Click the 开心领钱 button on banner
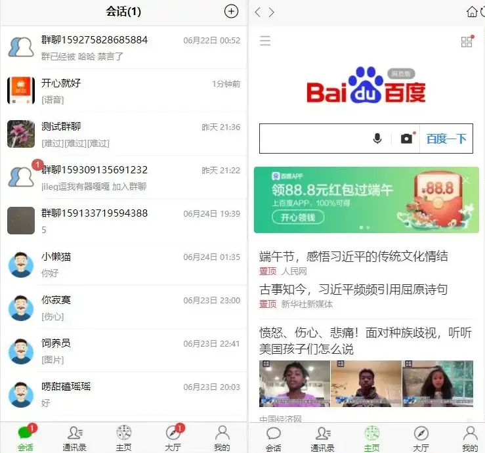Screen dimensions: 485x453 pyautogui.click(x=298, y=217)
